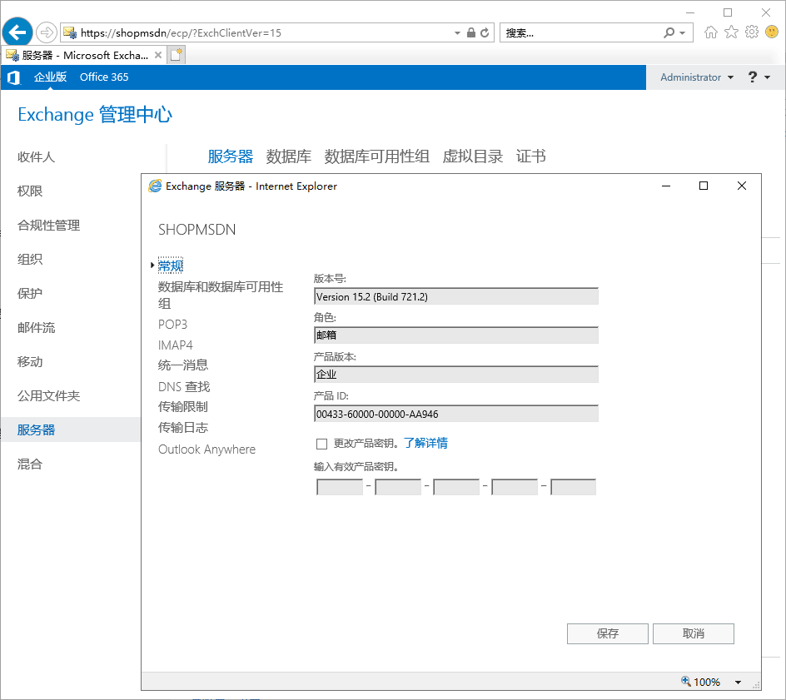
Task: Open the DNS 查找 section
Action: coord(184,386)
